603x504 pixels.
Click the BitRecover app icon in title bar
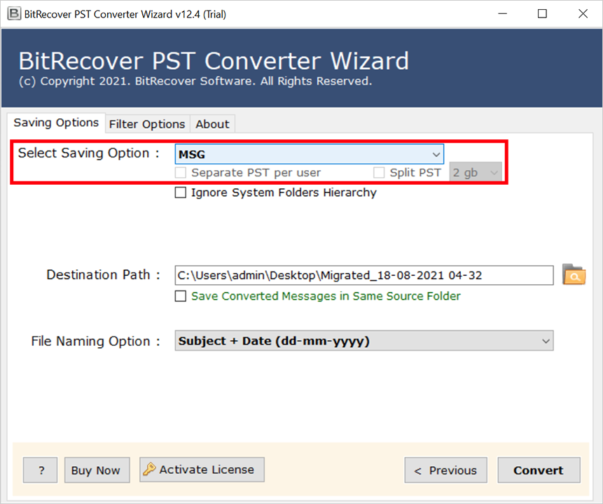(x=13, y=13)
